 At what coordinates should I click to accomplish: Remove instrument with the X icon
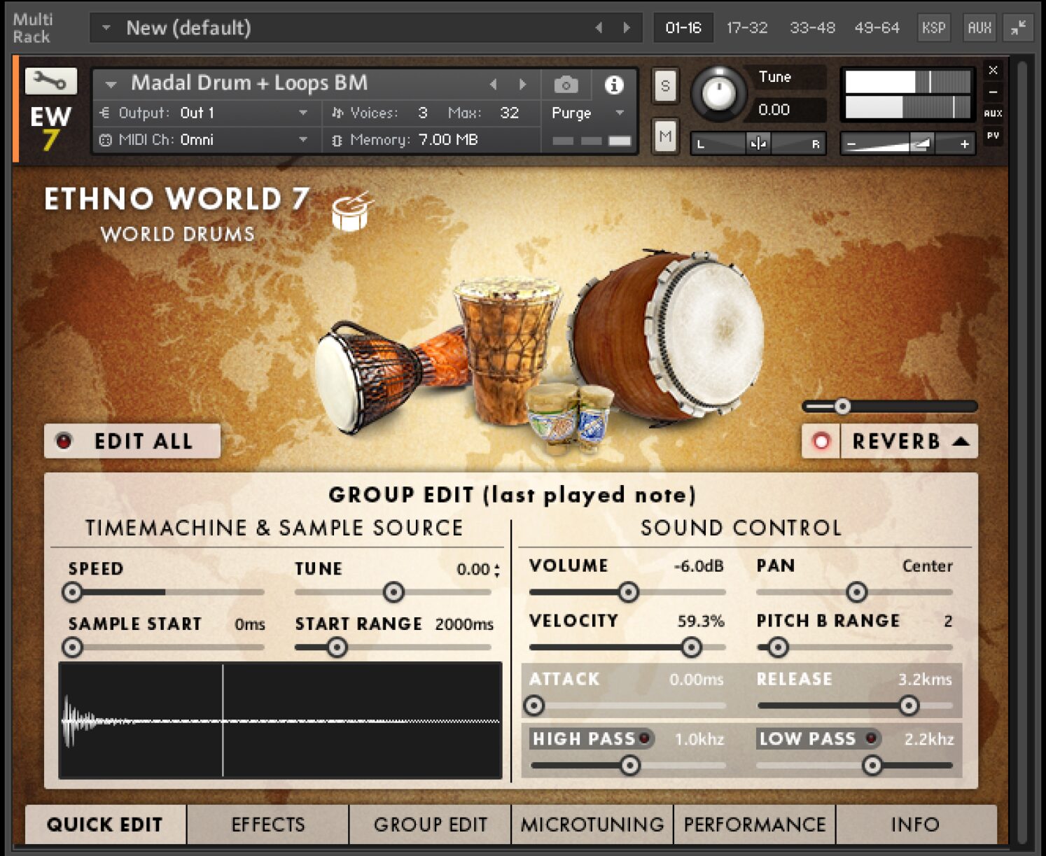tap(993, 70)
